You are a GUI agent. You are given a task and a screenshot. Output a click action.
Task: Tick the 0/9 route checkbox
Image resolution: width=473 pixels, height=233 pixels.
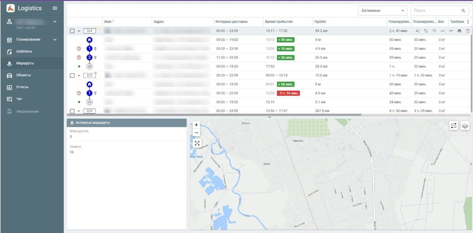[x=72, y=111]
